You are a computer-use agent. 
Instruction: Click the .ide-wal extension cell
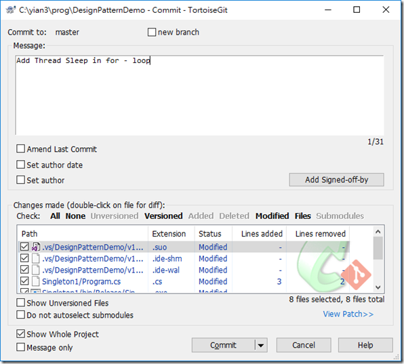click(166, 270)
